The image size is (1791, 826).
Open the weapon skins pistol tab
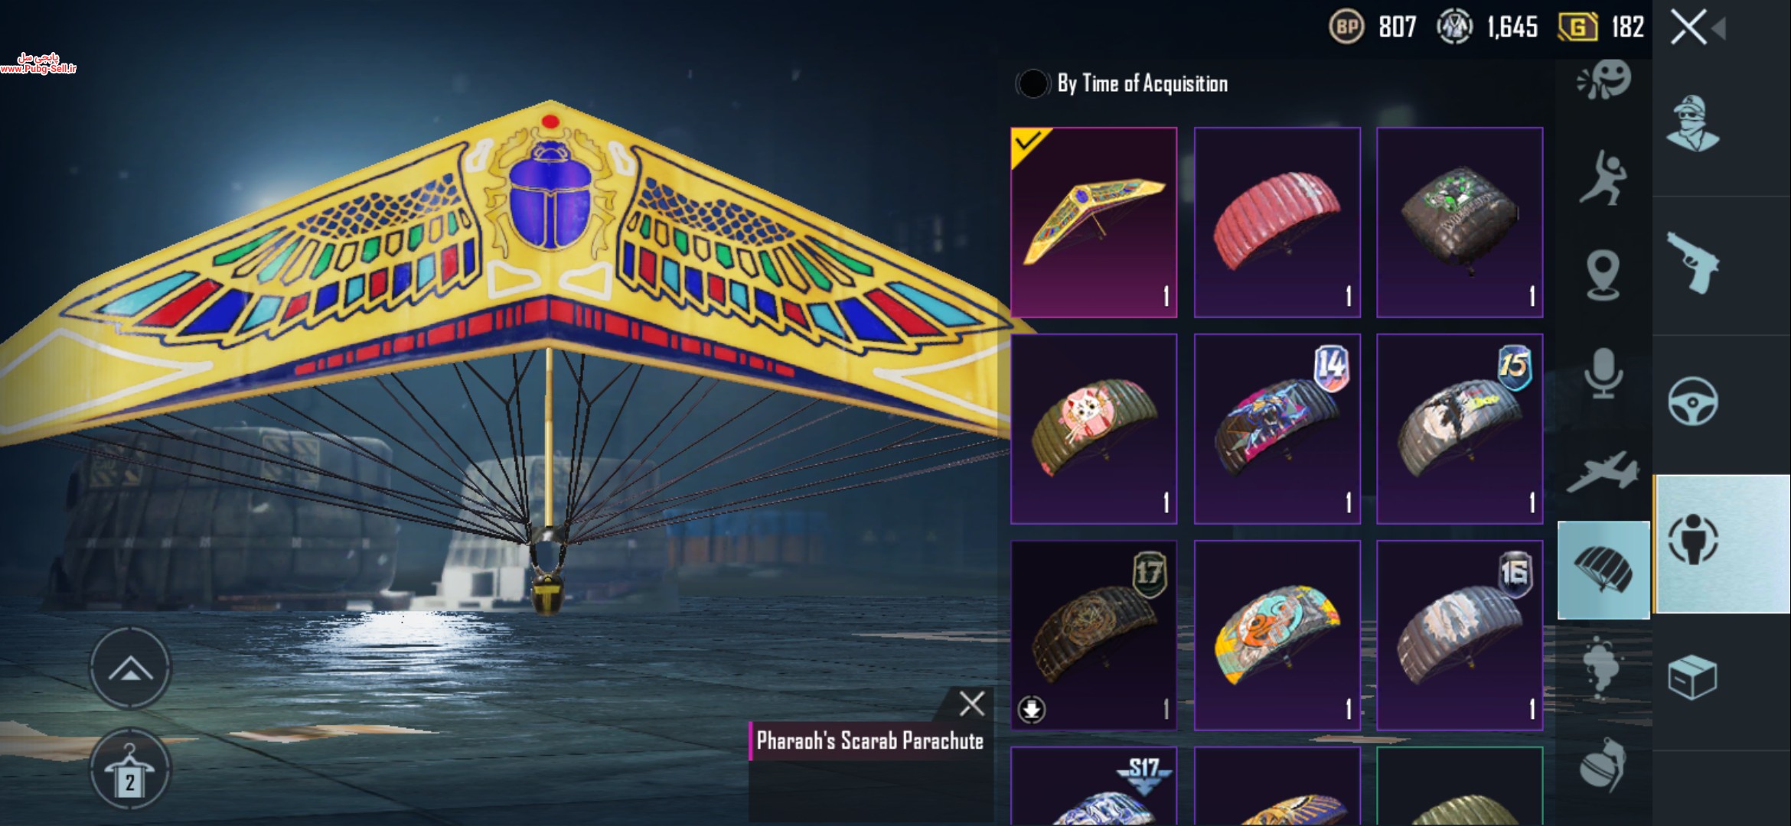pos(1692,264)
